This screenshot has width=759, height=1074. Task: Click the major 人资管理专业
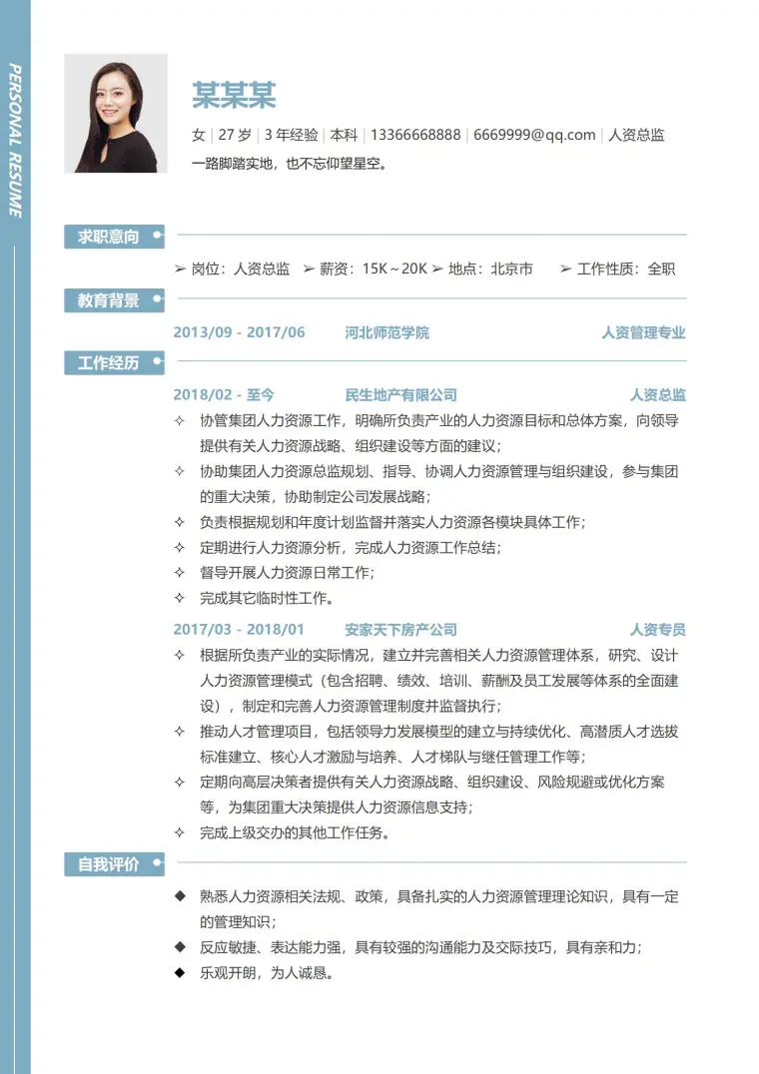pyautogui.click(x=643, y=333)
